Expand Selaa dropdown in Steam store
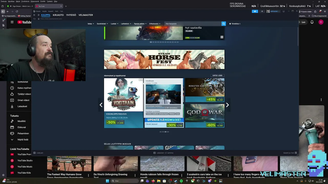 (x=91, y=24)
